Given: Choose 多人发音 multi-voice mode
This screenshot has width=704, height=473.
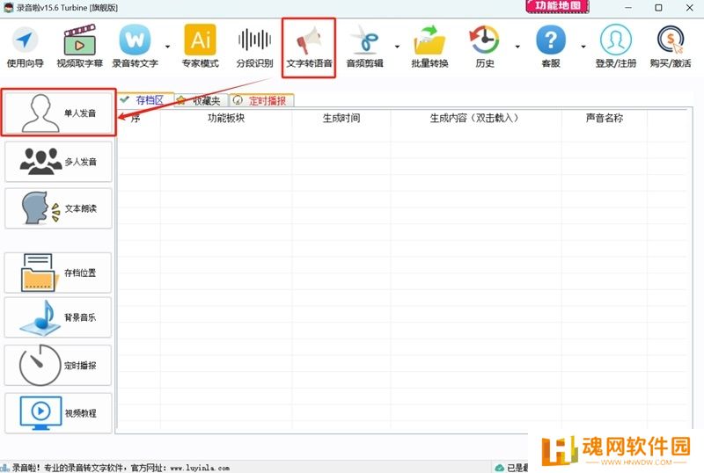Looking at the screenshot, I should click(x=58, y=162).
